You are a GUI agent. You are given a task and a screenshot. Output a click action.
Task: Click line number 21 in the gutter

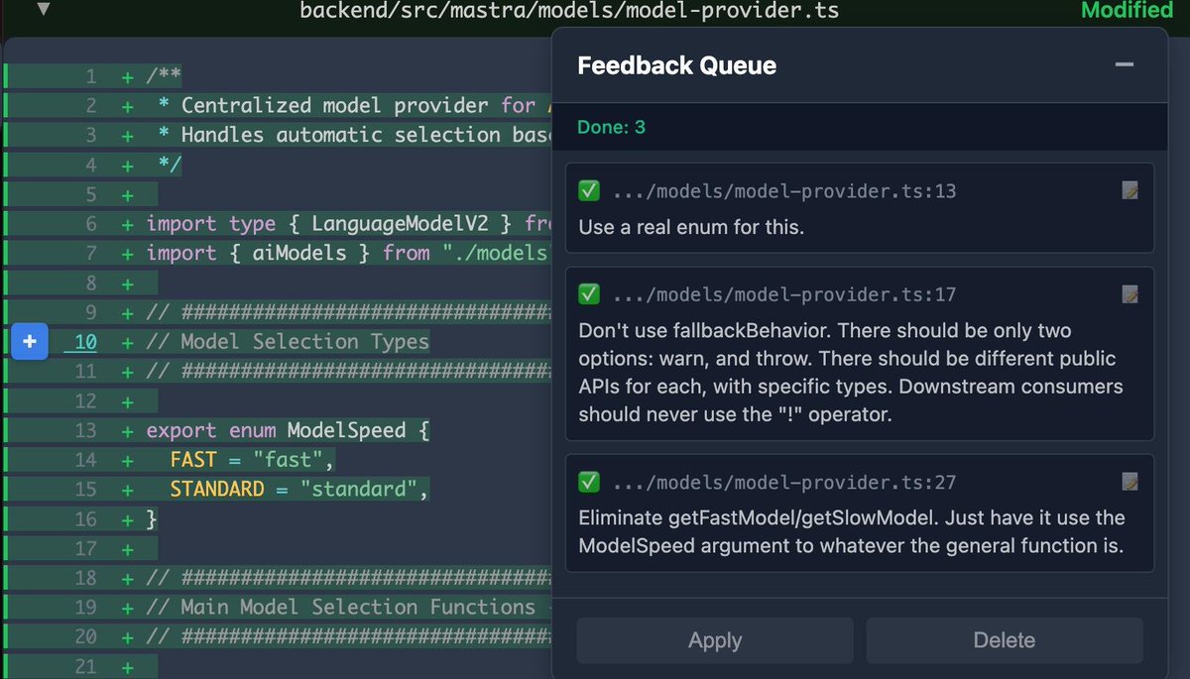click(86, 666)
